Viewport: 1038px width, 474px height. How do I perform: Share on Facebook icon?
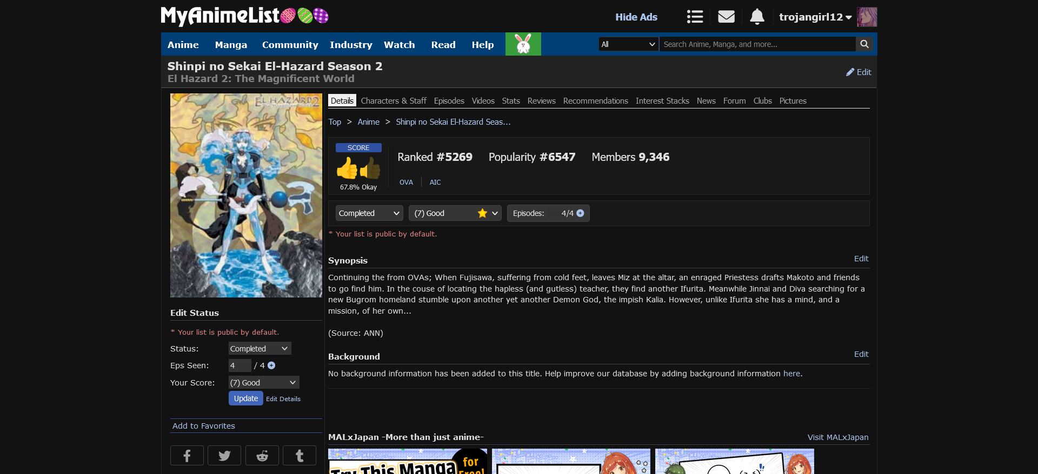[187, 456]
